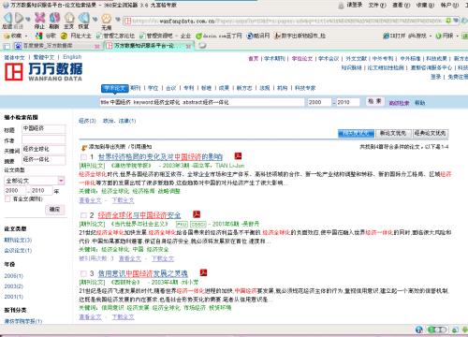Click the paw-shaped 无痕 toolbar icon

click(x=107, y=18)
